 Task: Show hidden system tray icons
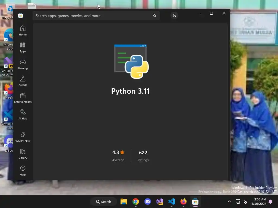tap(229, 201)
